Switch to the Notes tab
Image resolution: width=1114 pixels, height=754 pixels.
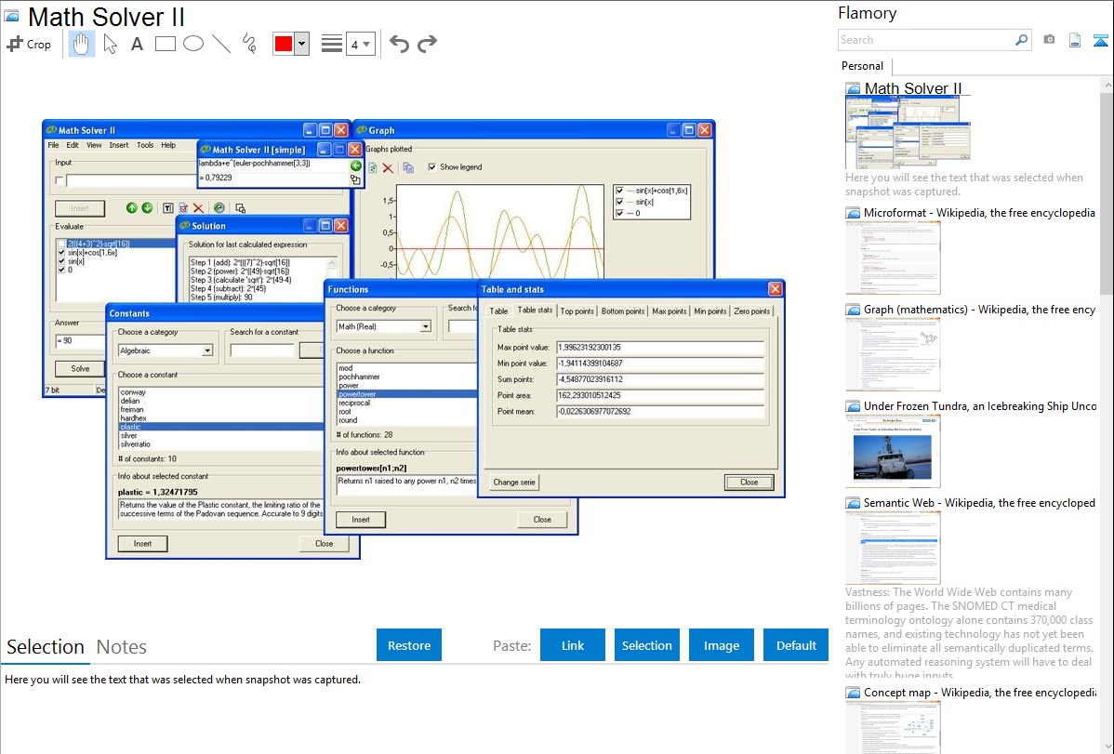[x=122, y=647]
